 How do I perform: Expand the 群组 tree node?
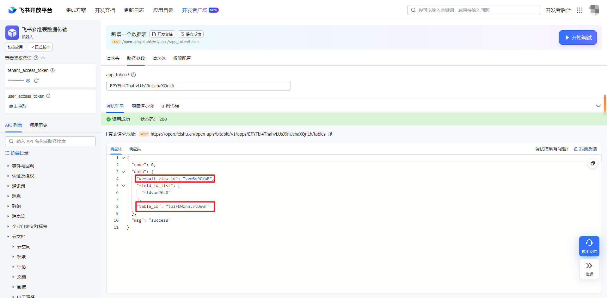(8, 206)
